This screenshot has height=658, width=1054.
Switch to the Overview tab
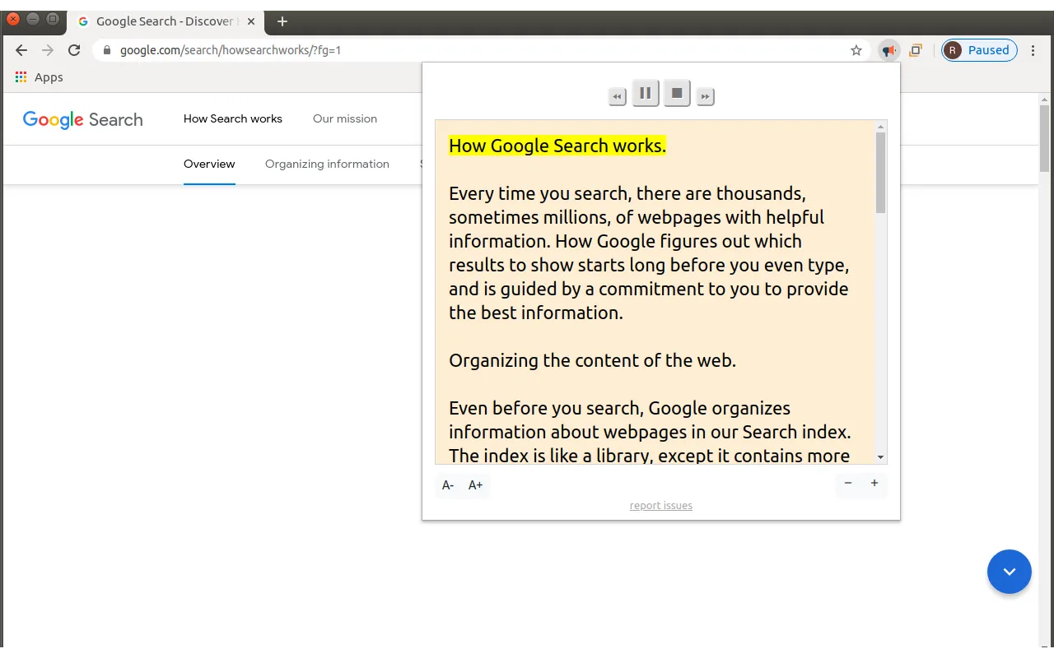coord(209,164)
